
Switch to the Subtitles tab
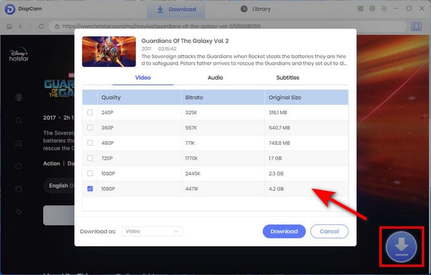click(288, 78)
